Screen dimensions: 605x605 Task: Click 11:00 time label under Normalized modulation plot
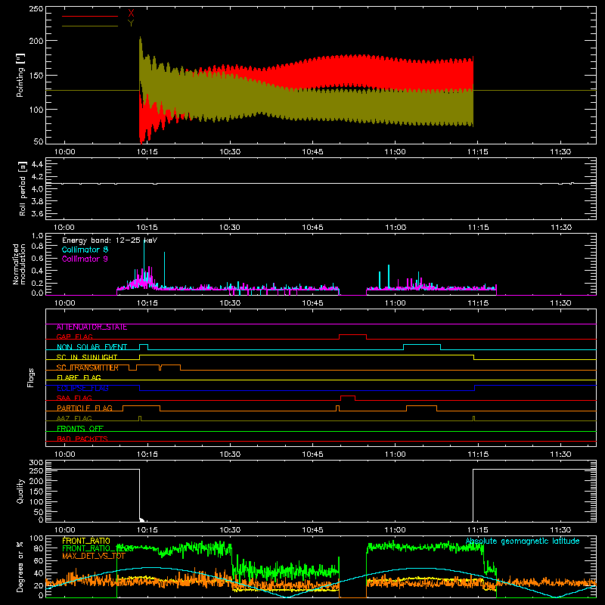395,303
